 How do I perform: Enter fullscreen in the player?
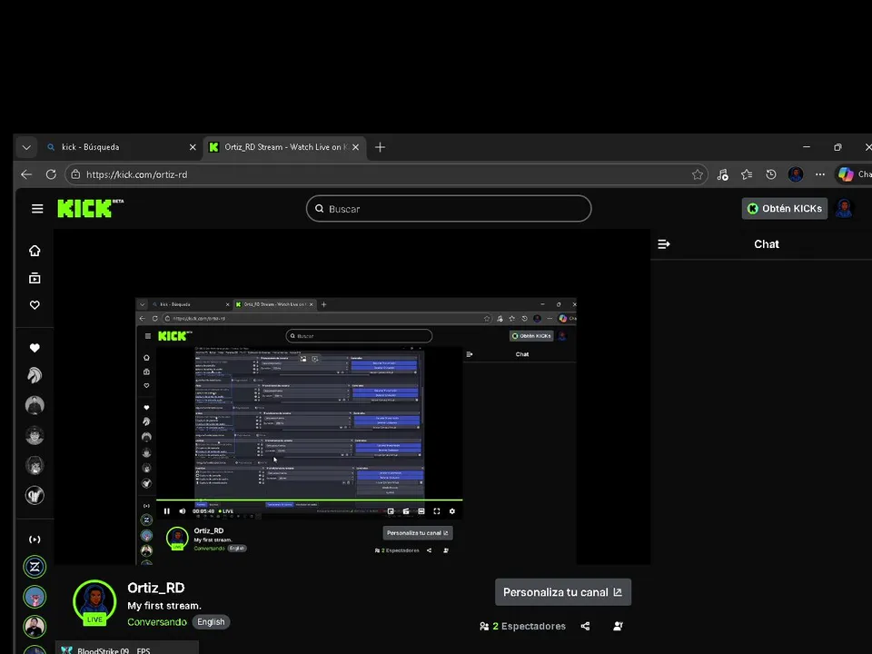[437, 511]
